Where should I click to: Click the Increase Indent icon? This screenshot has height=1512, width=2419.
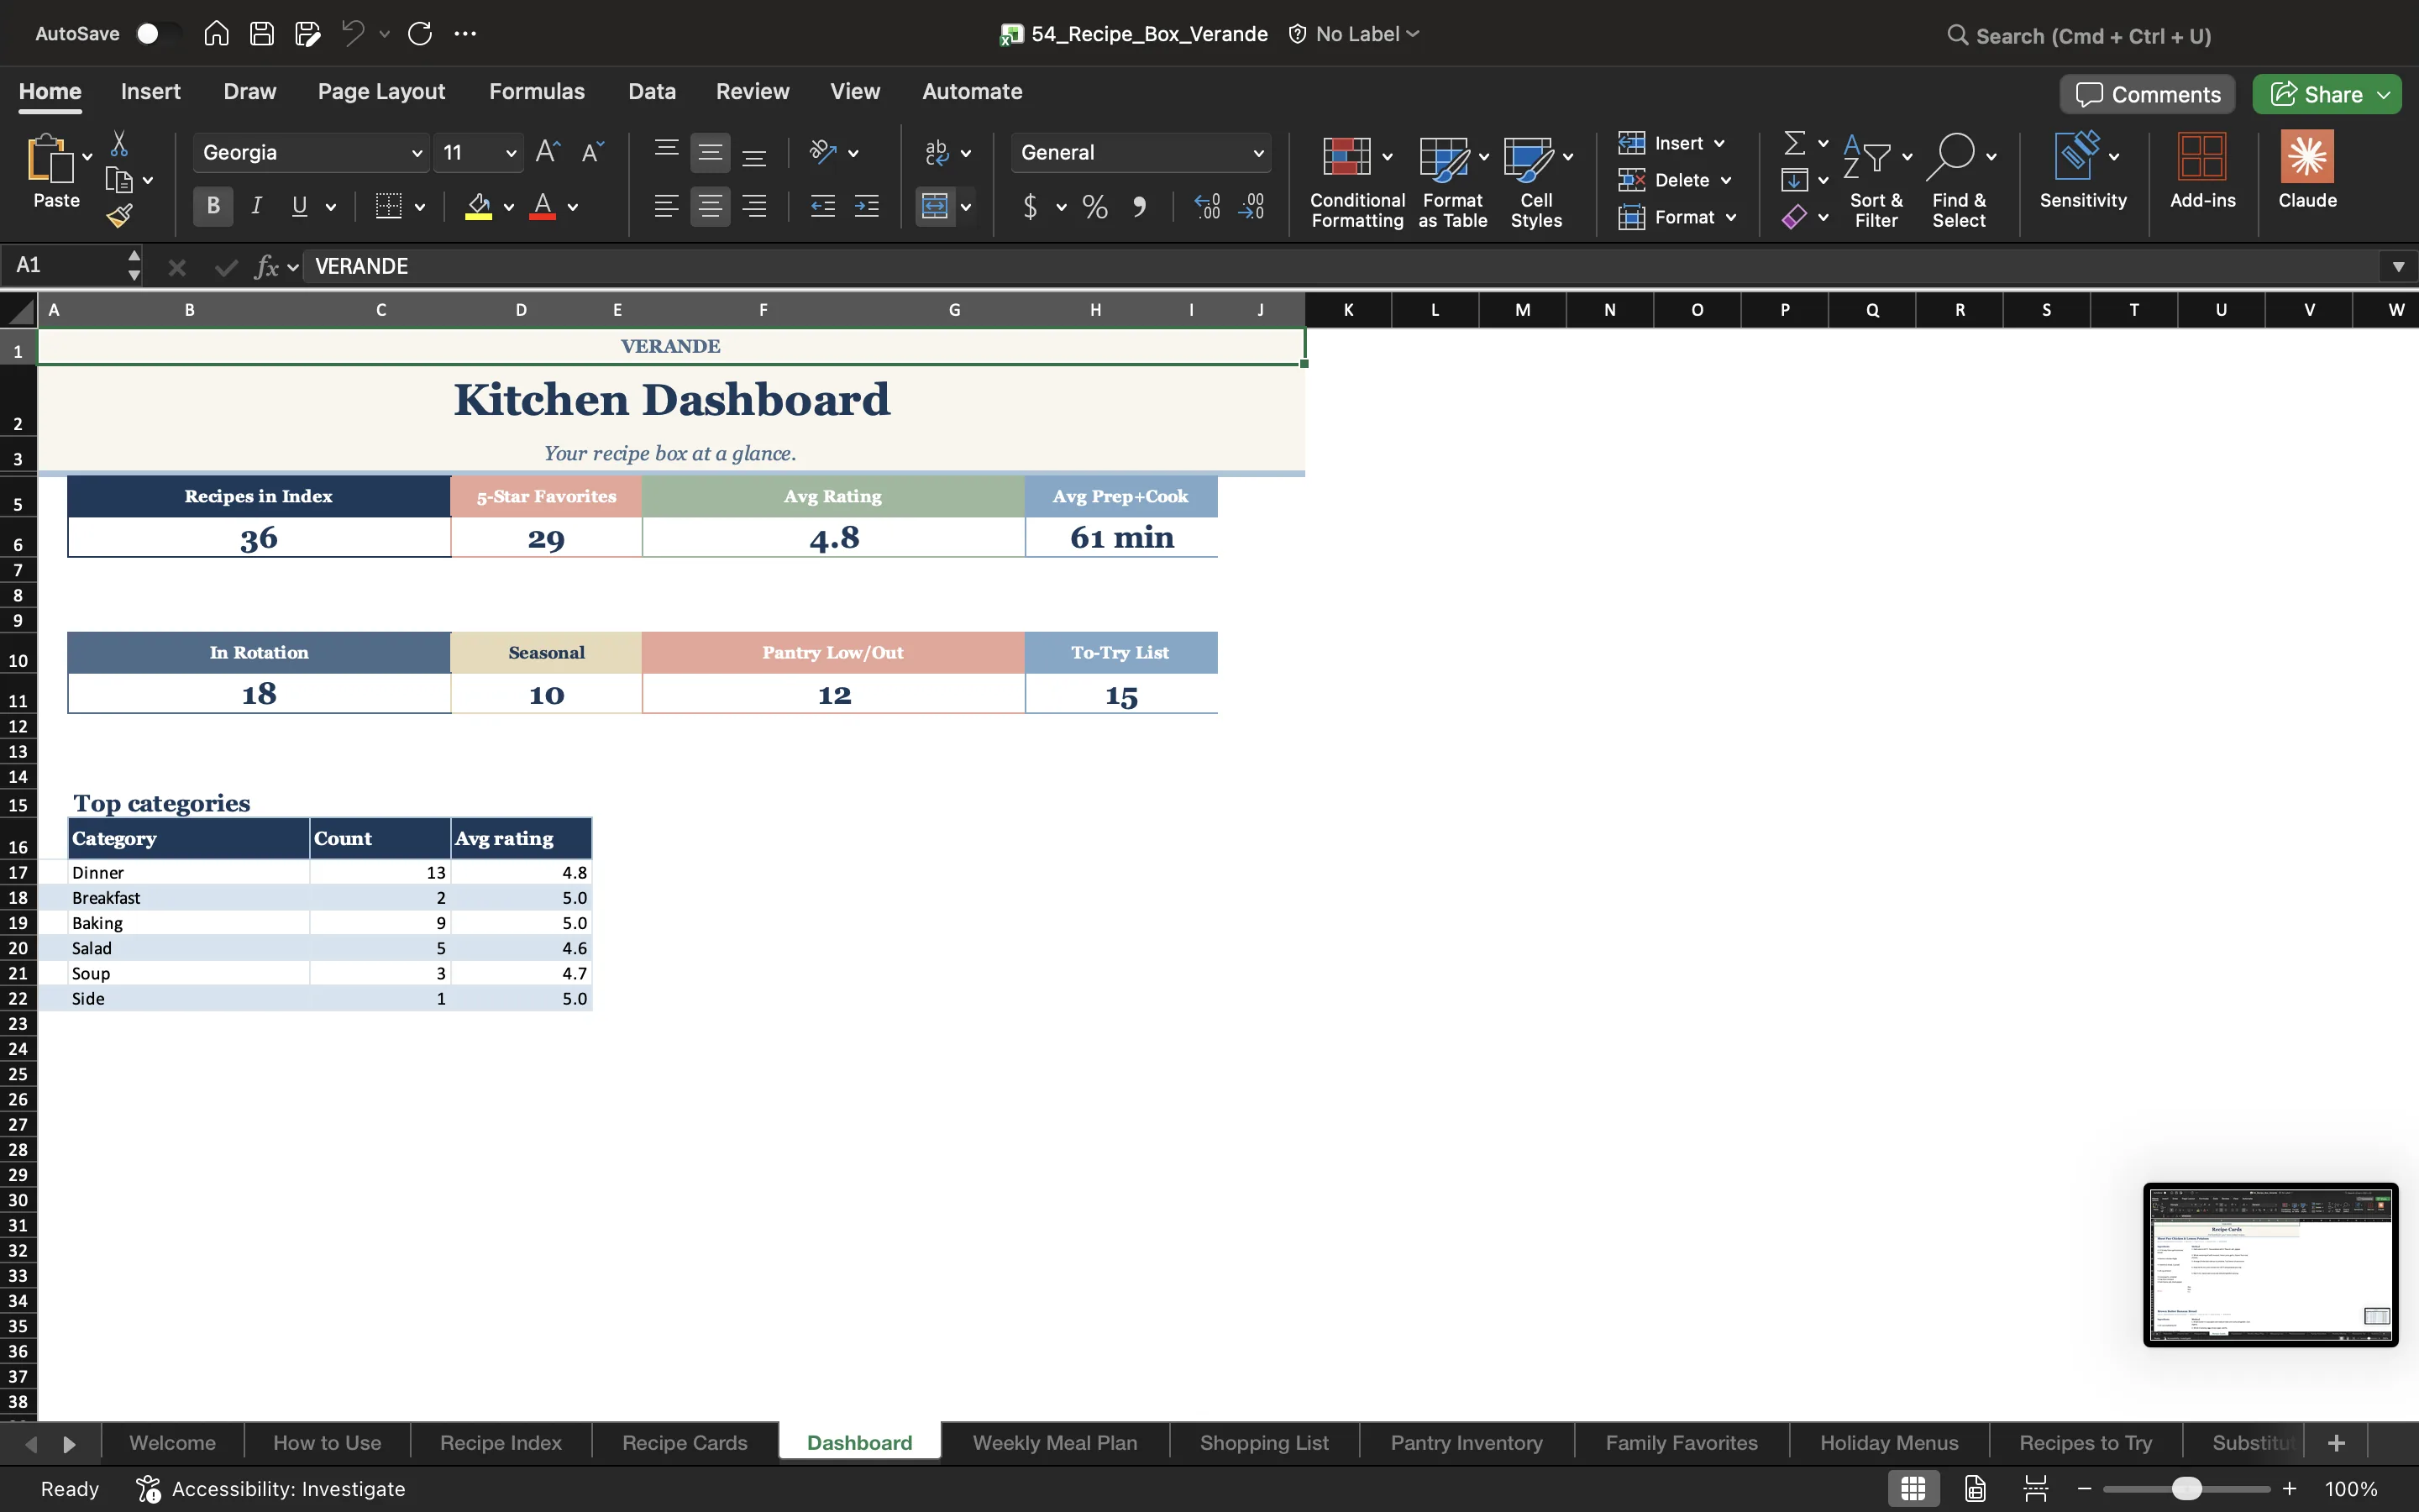tap(867, 207)
